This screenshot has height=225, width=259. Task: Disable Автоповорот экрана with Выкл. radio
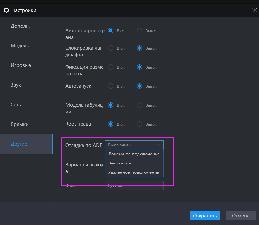[139, 31]
